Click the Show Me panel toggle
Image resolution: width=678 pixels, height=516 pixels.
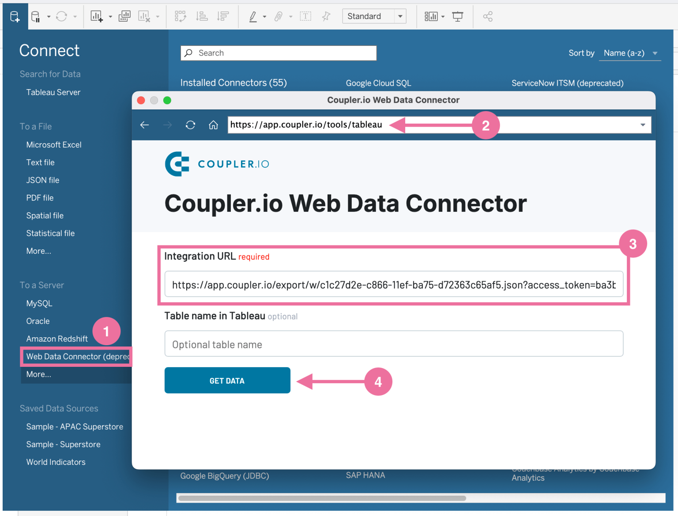(432, 16)
